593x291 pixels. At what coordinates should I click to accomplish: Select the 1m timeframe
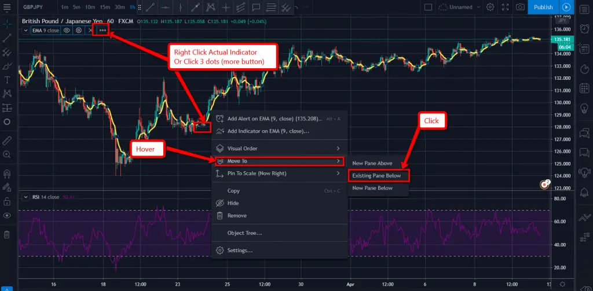65,7
